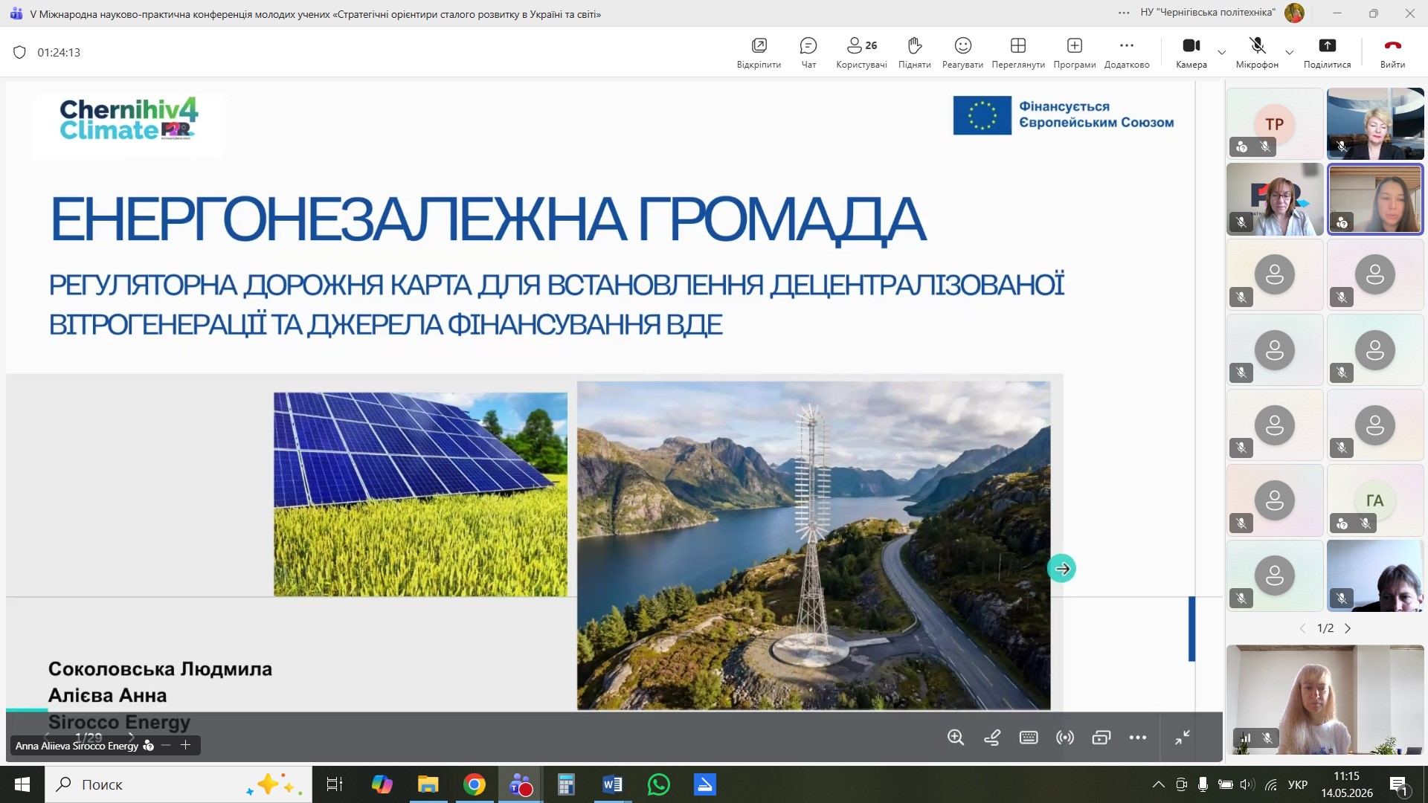Image resolution: width=1428 pixels, height=803 pixels.
Task: Open presentation toolbar more options
Action: [x=1138, y=737]
